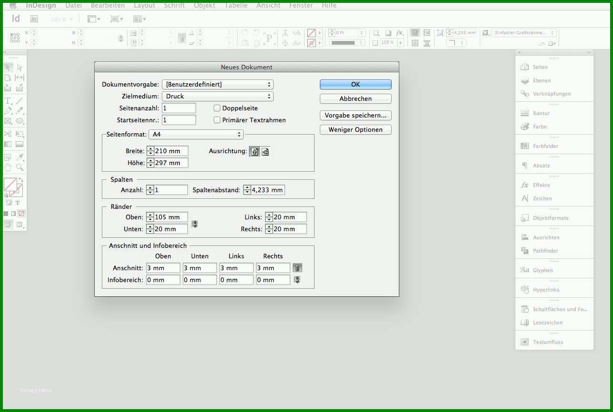Open the Einfacher Grafikrahmen style dropdown
The width and height of the screenshot is (613, 412).
pos(524,33)
